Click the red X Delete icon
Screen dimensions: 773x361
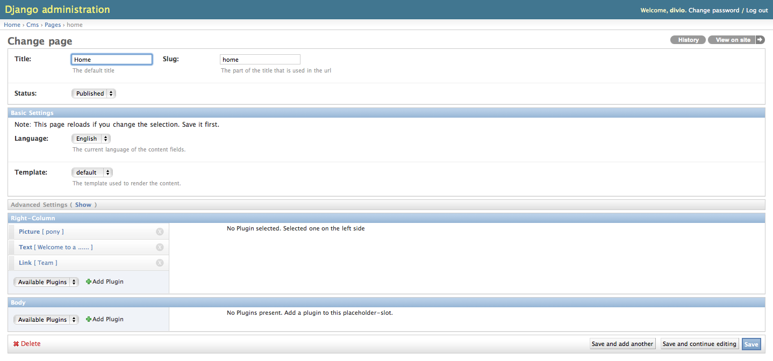[16, 344]
